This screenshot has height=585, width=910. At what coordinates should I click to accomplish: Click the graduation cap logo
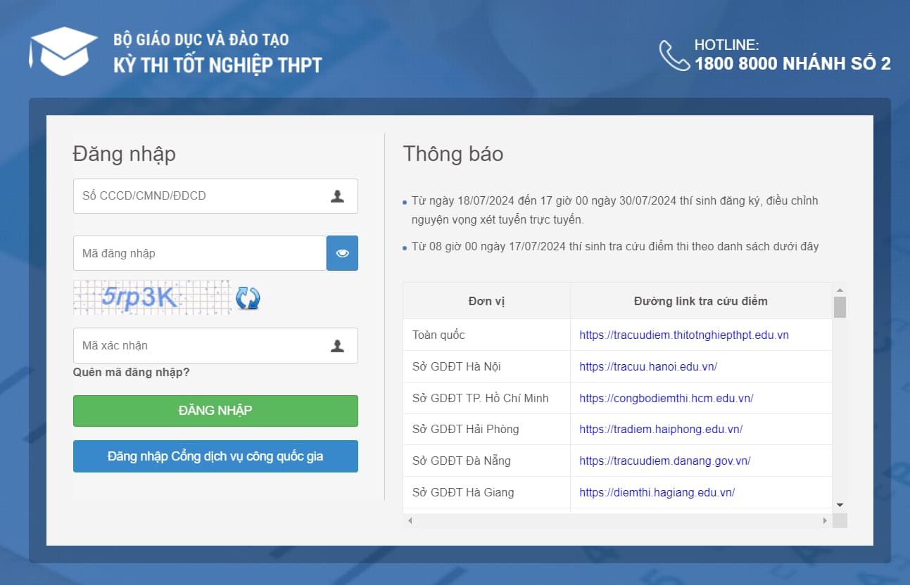pos(63,51)
